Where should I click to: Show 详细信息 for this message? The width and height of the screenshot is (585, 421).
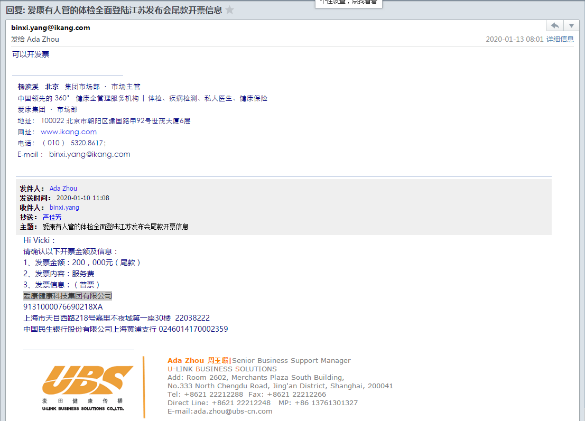pos(560,39)
